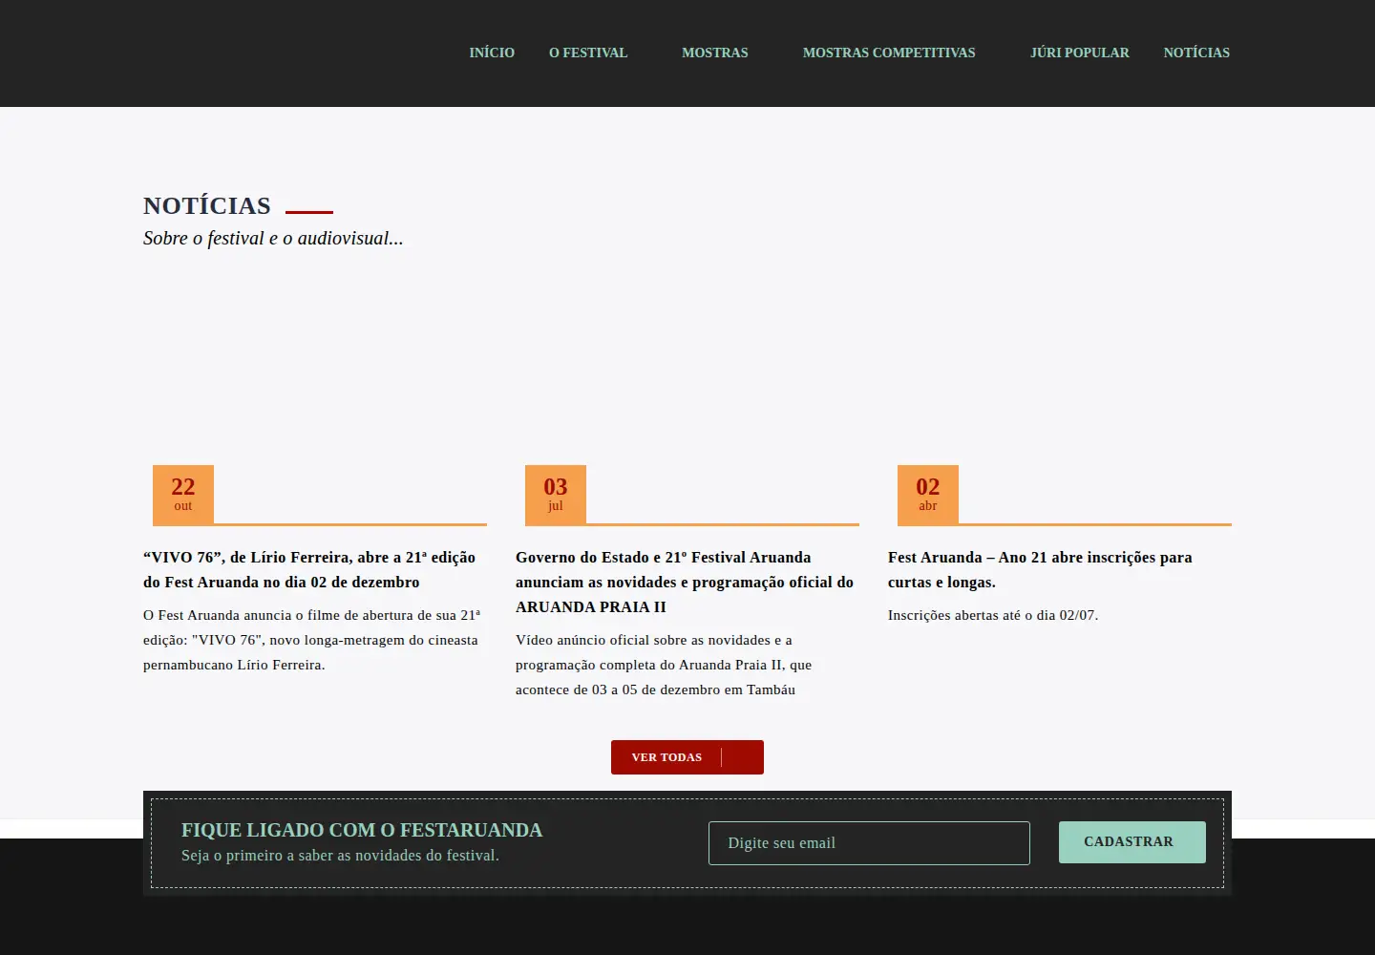Screen dimensions: 1375x955
Task: Open the “VIVO 76” Lírio Ferreira news headline
Action: [x=309, y=569]
